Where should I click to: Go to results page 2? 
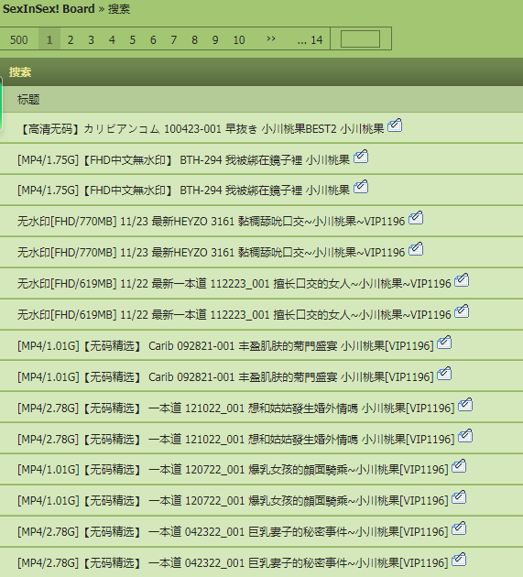71,39
